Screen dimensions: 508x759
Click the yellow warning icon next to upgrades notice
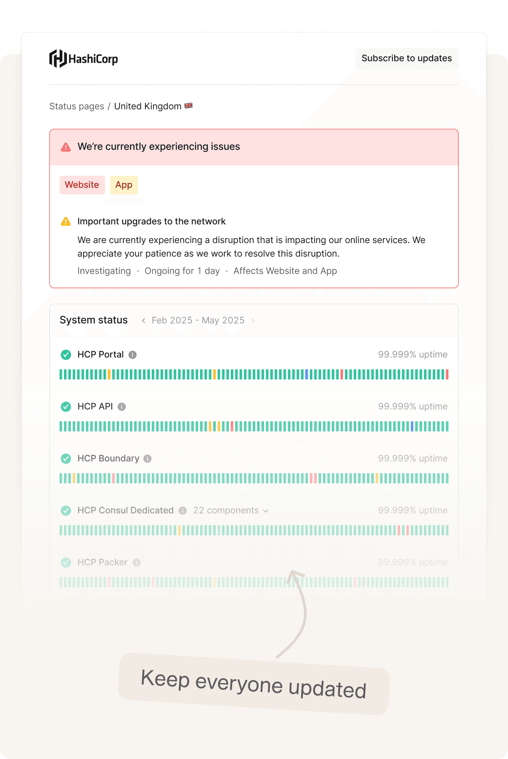tap(66, 221)
